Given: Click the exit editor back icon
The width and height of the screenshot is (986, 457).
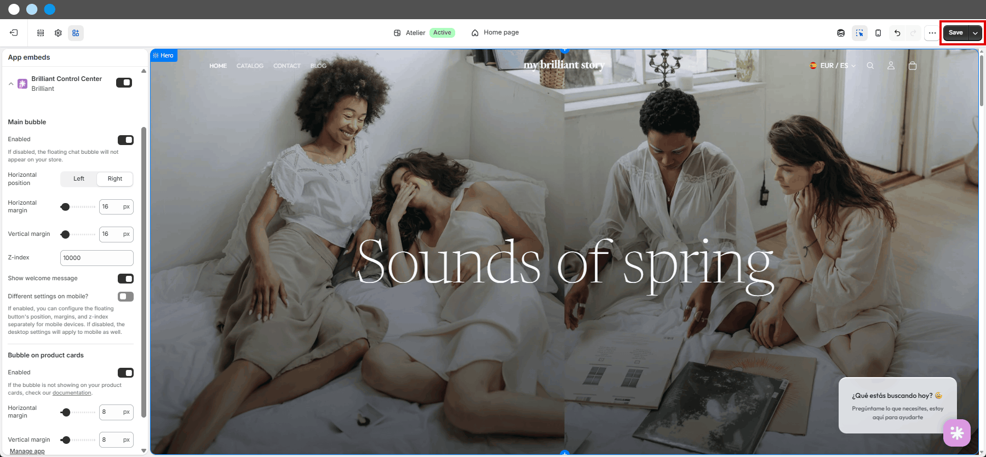Looking at the screenshot, I should click(14, 33).
